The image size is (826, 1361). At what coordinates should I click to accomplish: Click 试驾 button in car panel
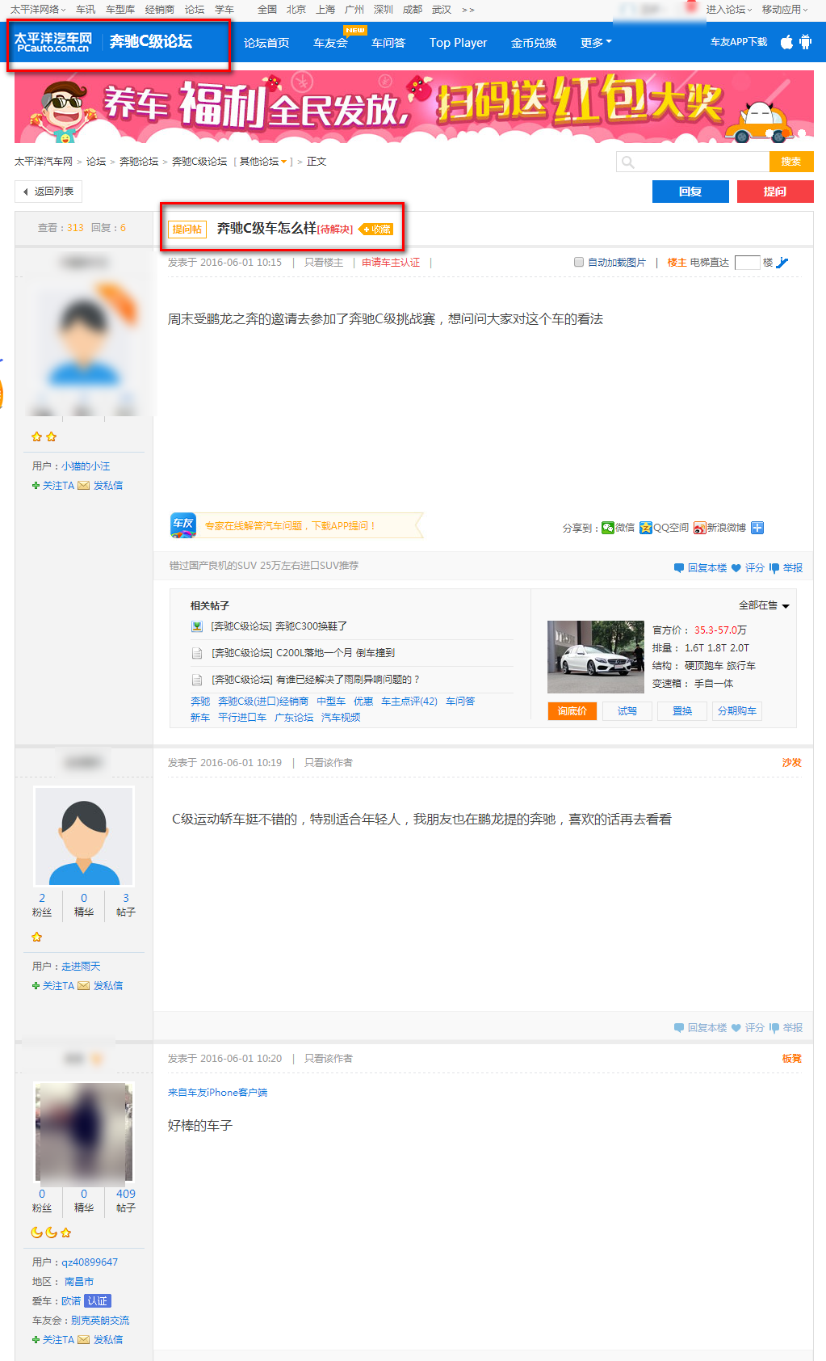(627, 711)
